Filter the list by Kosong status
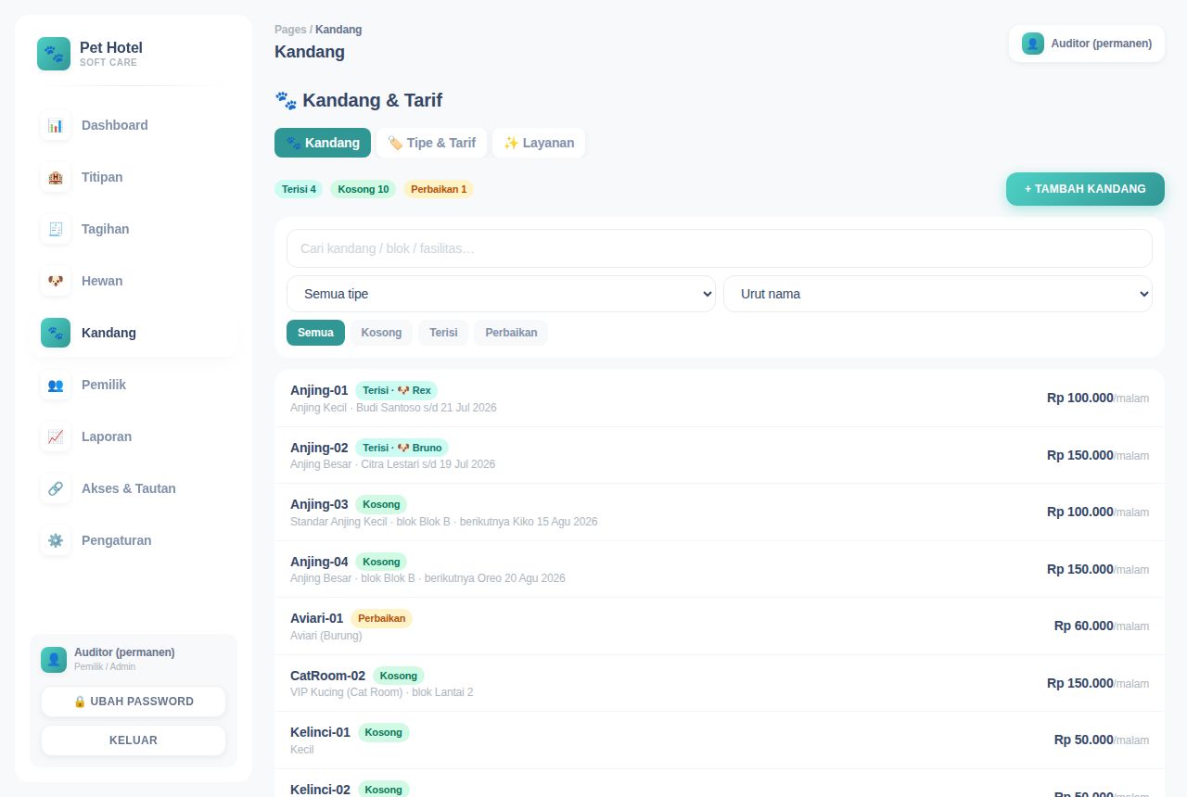The width and height of the screenshot is (1187, 797). [x=381, y=333]
